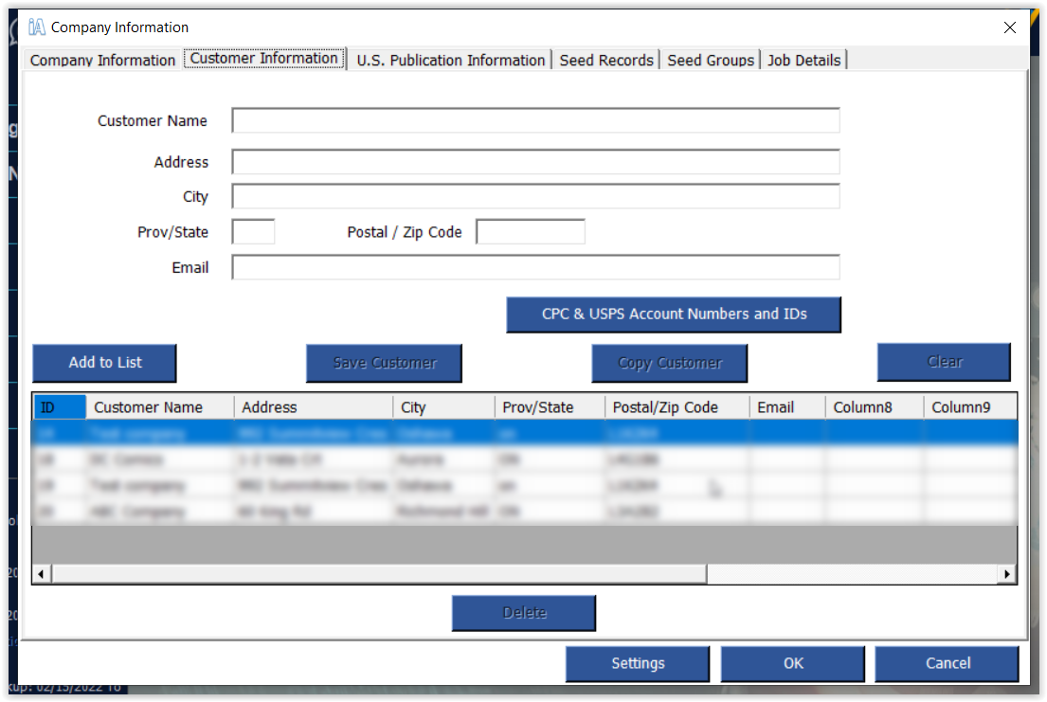Open the U.S. Publication Information tab
Image resolution: width=1047 pixels, height=702 pixels.
(x=451, y=60)
